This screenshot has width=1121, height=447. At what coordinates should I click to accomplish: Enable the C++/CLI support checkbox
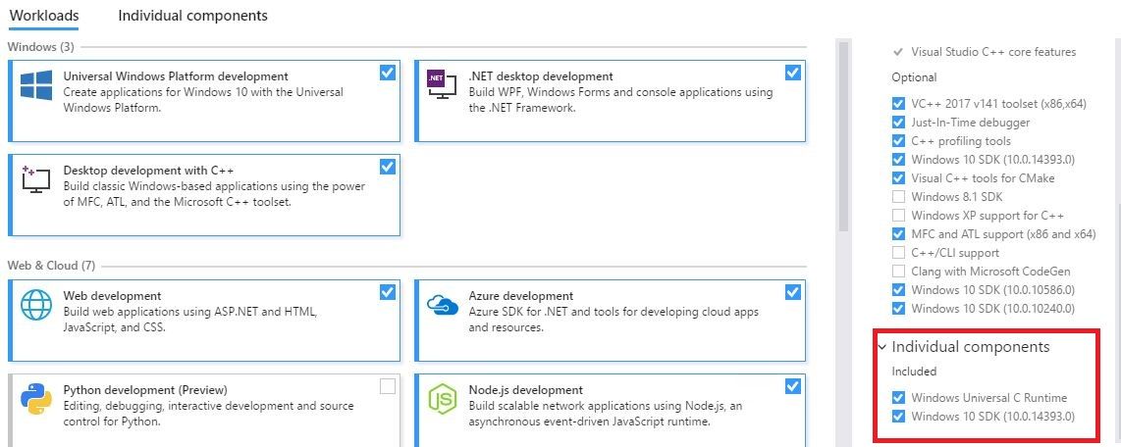tap(898, 252)
